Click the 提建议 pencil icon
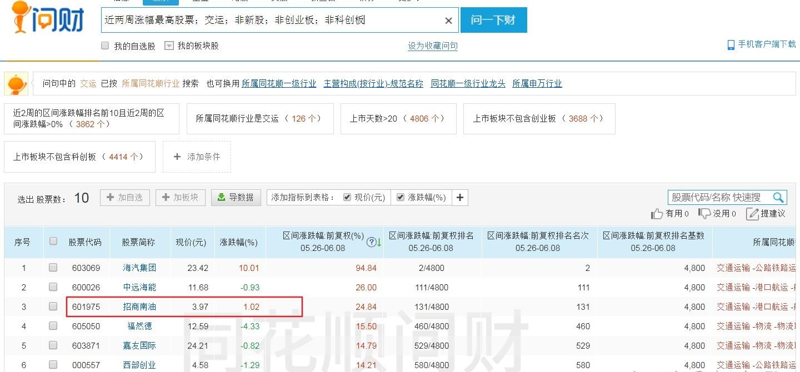Image resolution: width=800 pixels, height=372 pixels. click(x=752, y=214)
